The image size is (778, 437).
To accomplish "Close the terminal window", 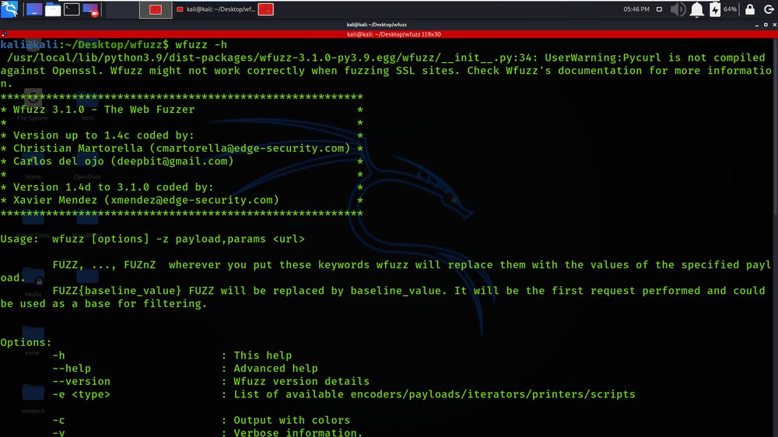I will click(x=774, y=24).
